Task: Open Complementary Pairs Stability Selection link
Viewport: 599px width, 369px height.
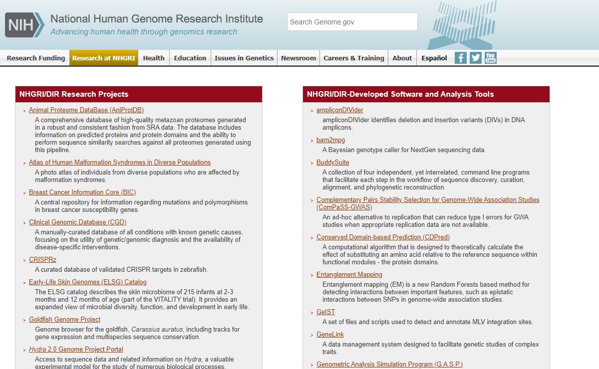Action: tap(428, 203)
